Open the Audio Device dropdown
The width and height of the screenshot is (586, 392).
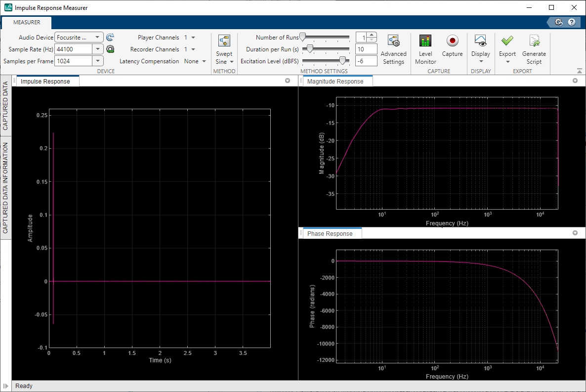97,37
